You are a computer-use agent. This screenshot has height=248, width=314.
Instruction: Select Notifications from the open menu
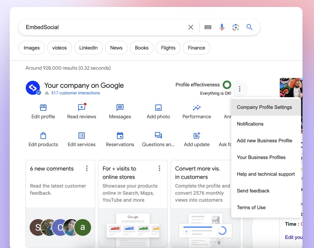[250, 124]
